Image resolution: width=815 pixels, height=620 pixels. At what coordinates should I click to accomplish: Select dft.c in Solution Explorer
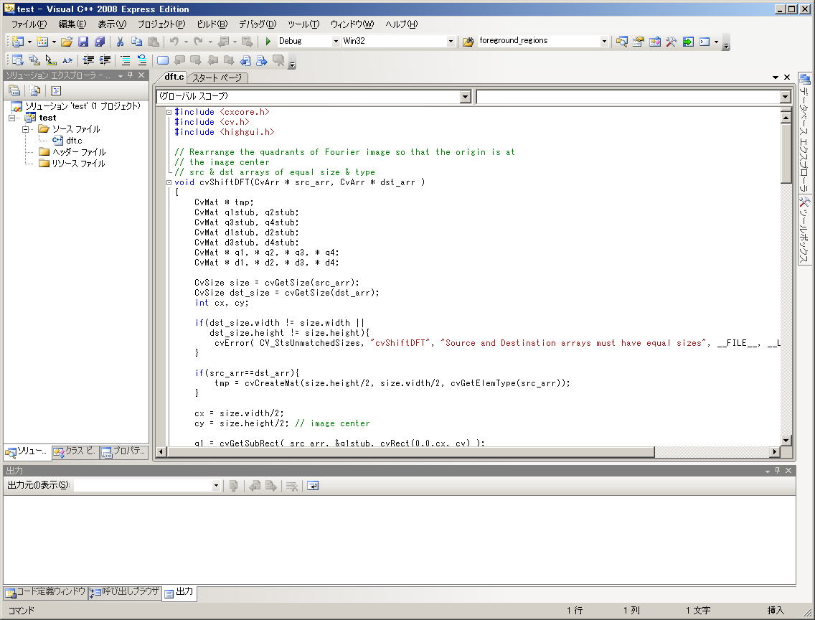(x=67, y=141)
